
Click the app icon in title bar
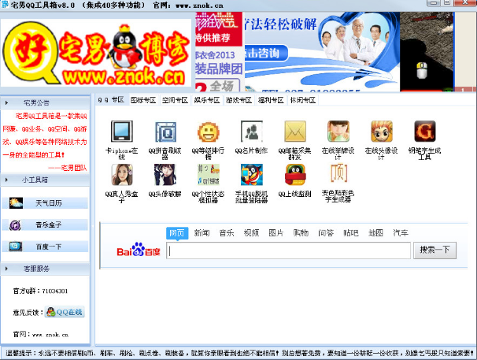(x=5, y=4)
